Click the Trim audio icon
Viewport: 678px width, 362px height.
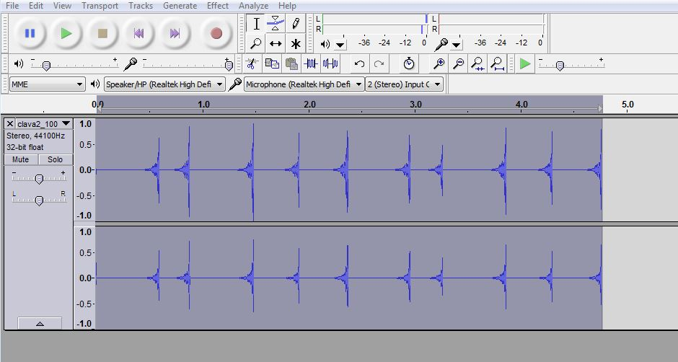pos(311,64)
